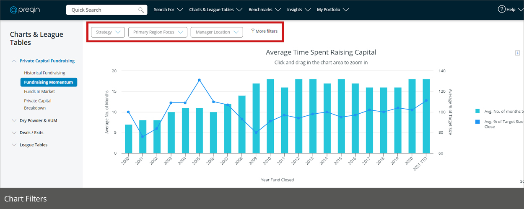Screen dimensions: 524x209
Task: Click the 2000 bar in the chart
Action: point(129,139)
